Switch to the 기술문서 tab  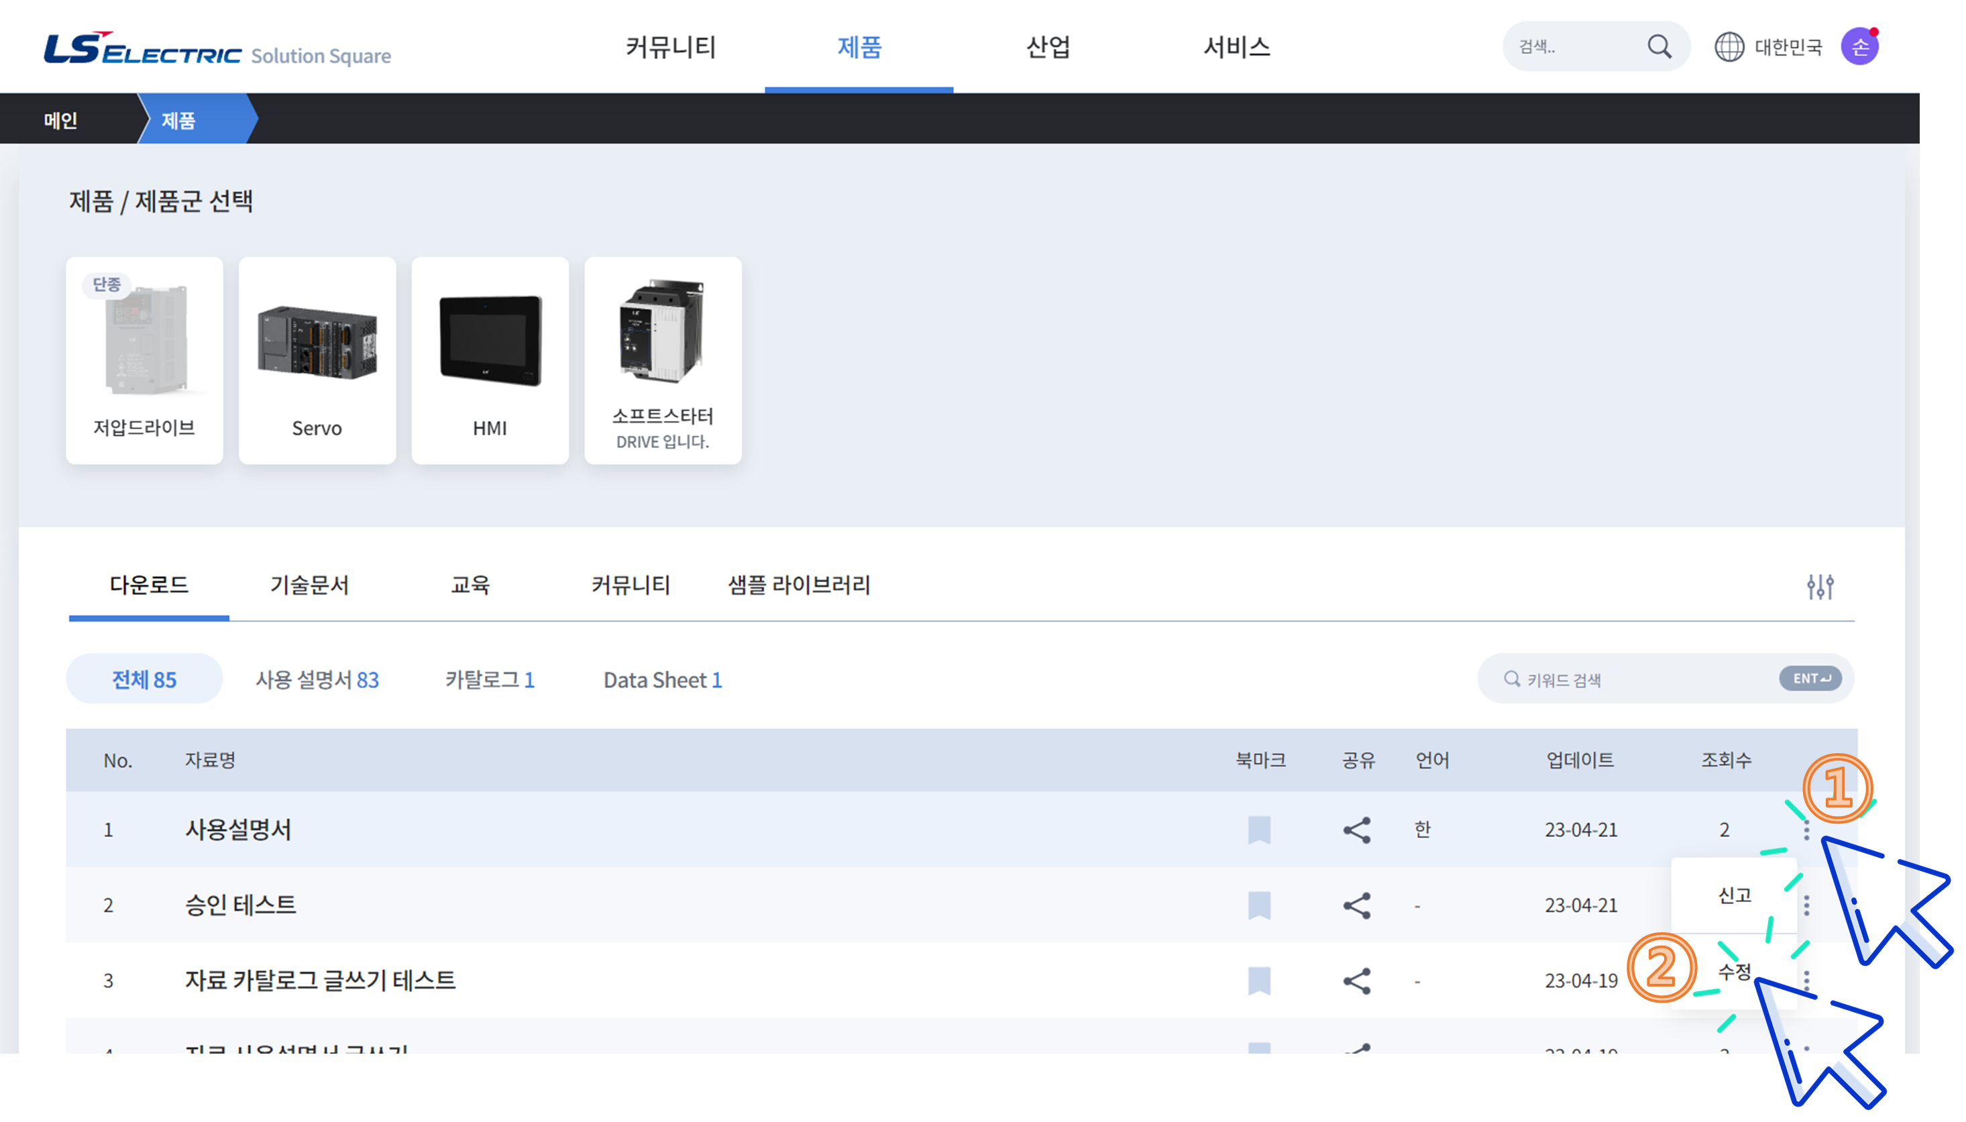pyautogui.click(x=310, y=585)
